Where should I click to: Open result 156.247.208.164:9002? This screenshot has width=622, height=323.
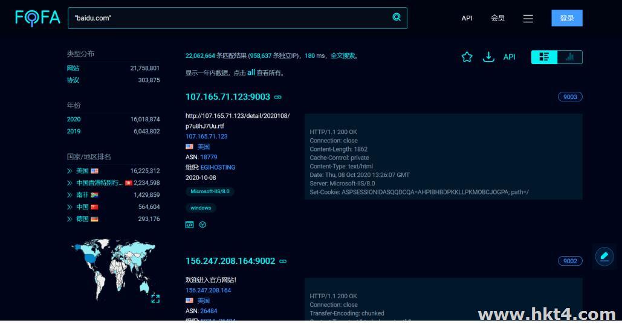pos(230,261)
